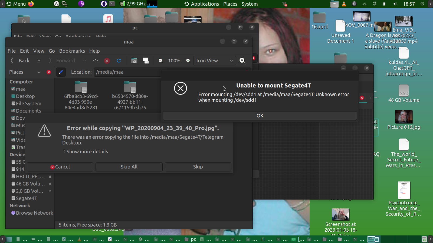Click the Zoom Out magnifier icon
Viewport: 433px width, 243px height.
(x=160, y=61)
